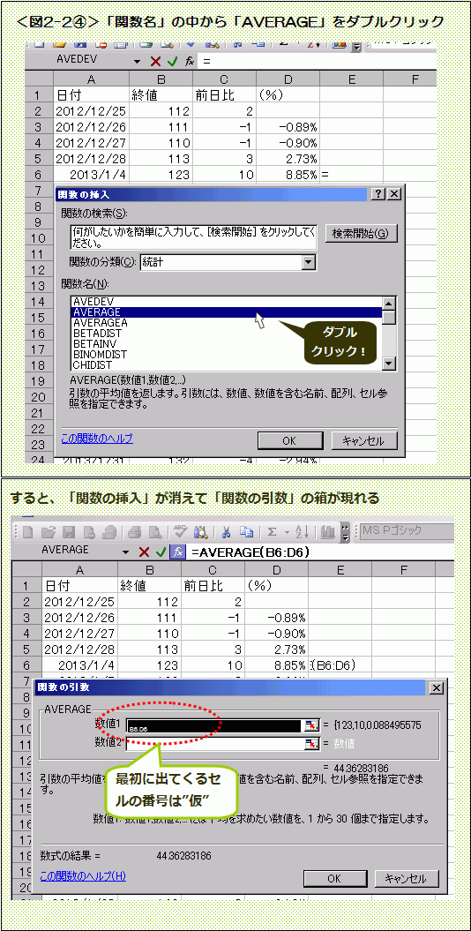471x931 pixels.
Task: Open the この関数のヘルプ(H) link
Action: (x=83, y=875)
